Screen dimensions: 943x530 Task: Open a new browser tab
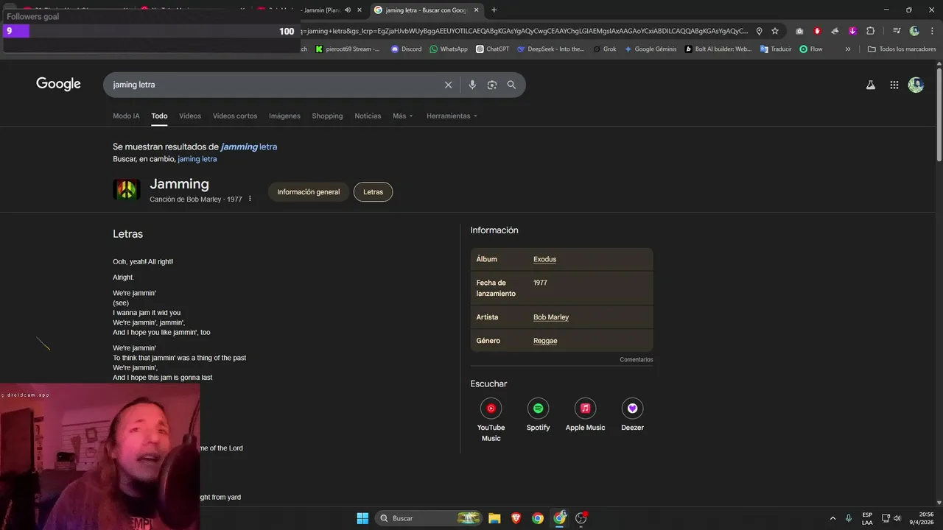[494, 10]
